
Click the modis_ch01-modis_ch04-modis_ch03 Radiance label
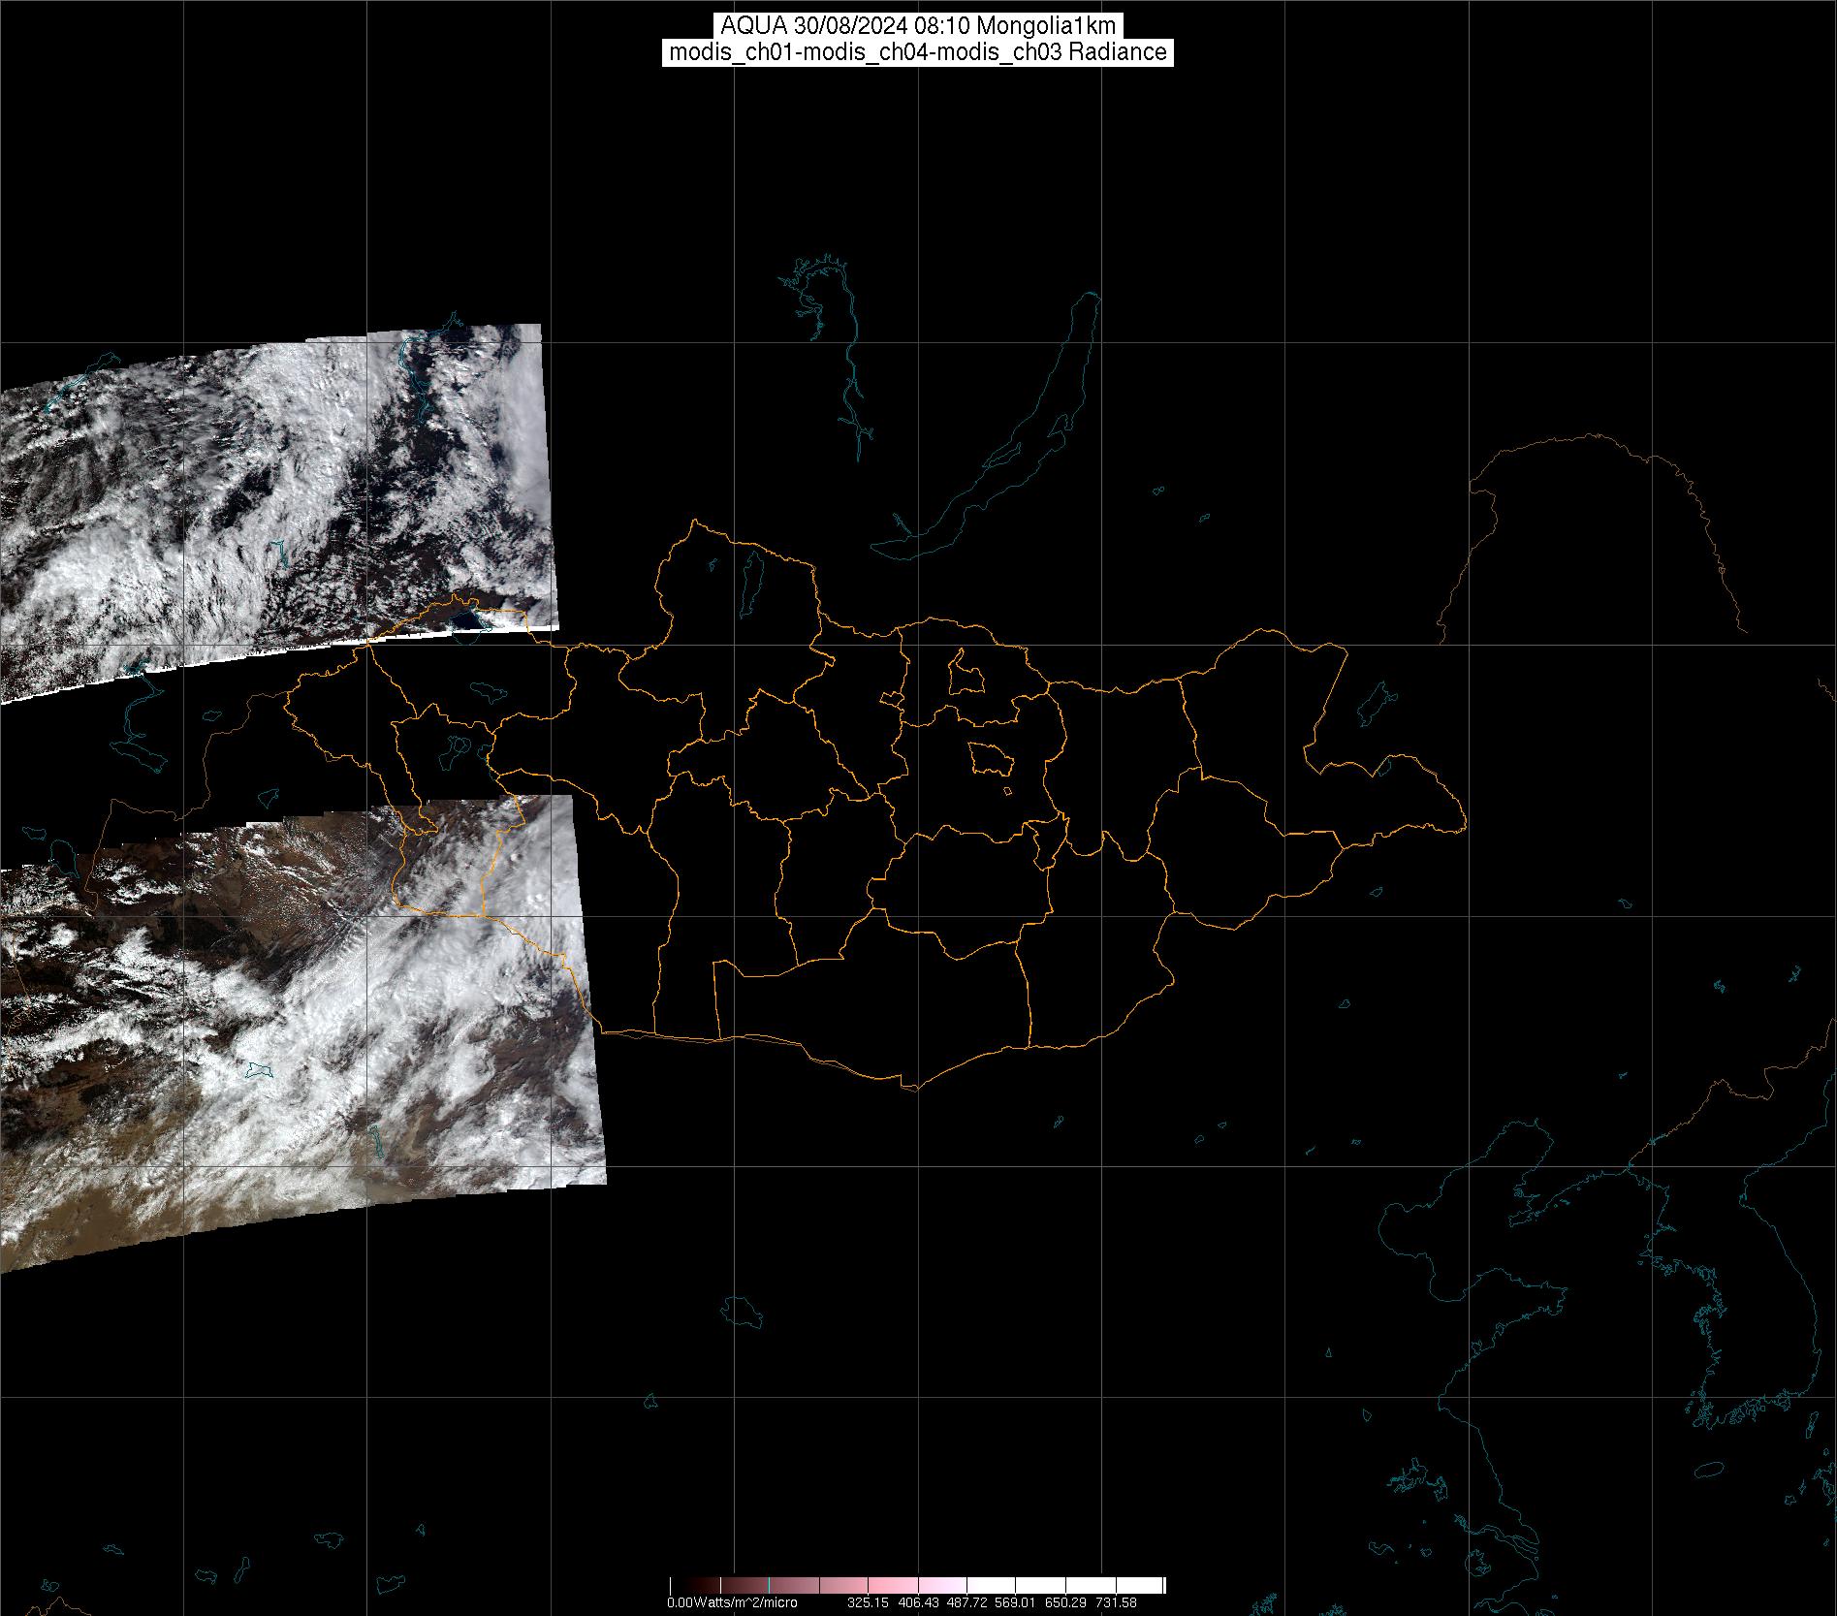click(x=918, y=52)
